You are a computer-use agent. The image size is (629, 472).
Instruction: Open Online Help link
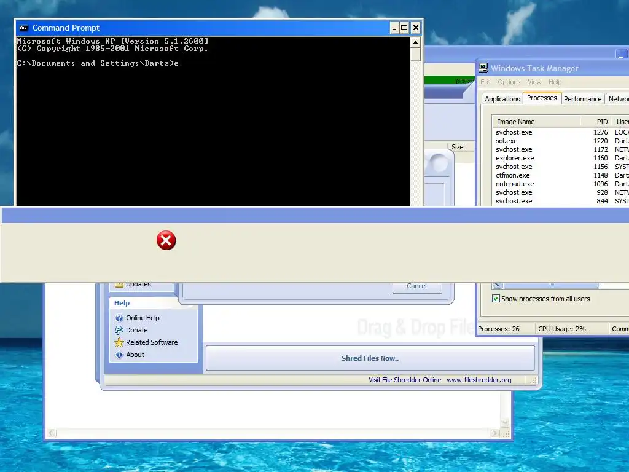143,318
